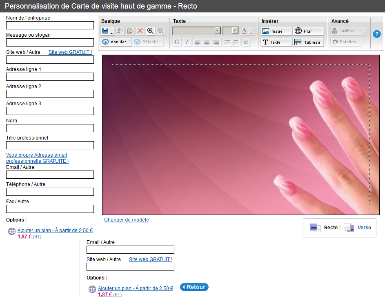
Task: Click the lower globe plan icon
Action: tap(92, 289)
